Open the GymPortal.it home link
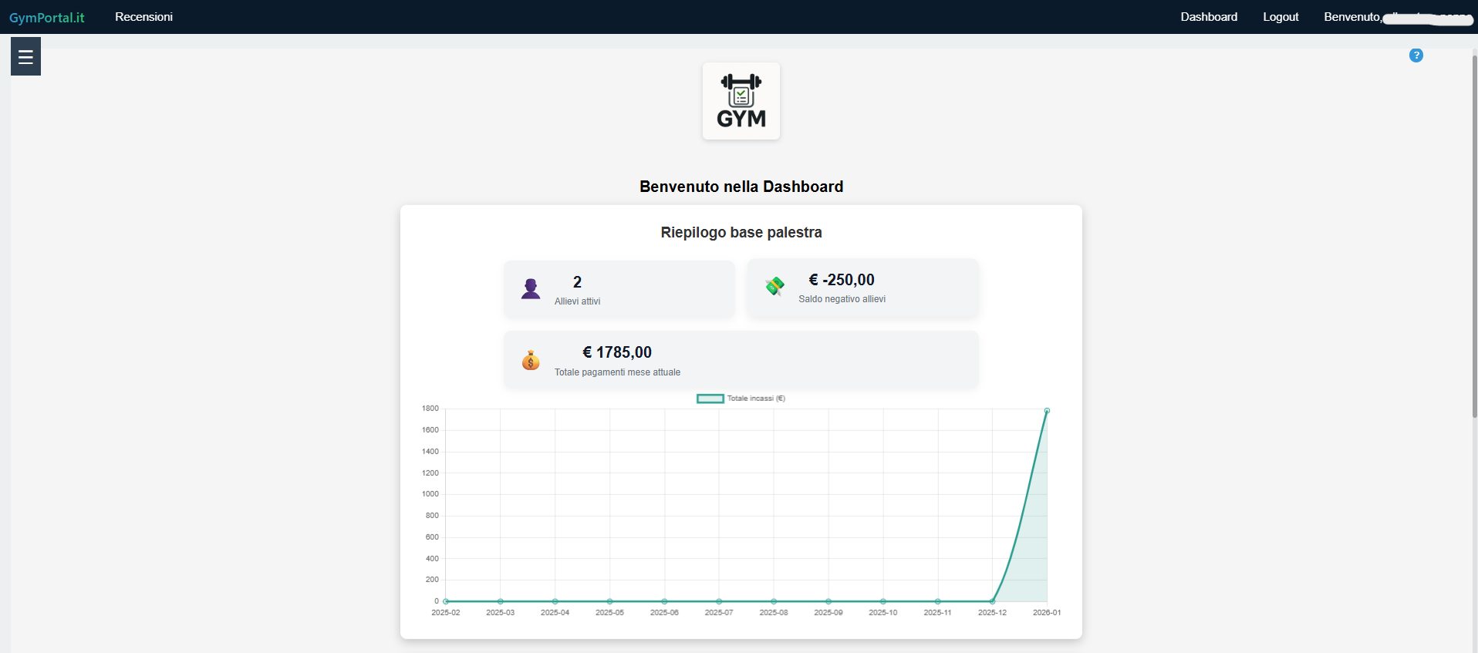 click(47, 17)
